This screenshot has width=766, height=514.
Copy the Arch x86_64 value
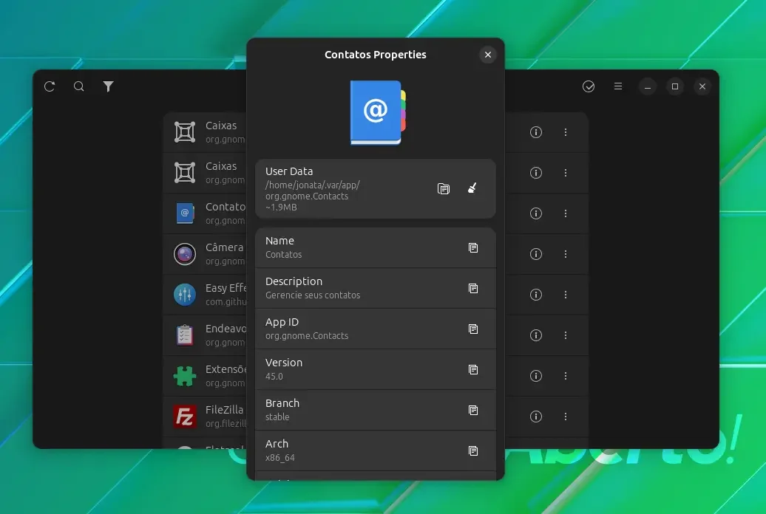[x=473, y=450]
